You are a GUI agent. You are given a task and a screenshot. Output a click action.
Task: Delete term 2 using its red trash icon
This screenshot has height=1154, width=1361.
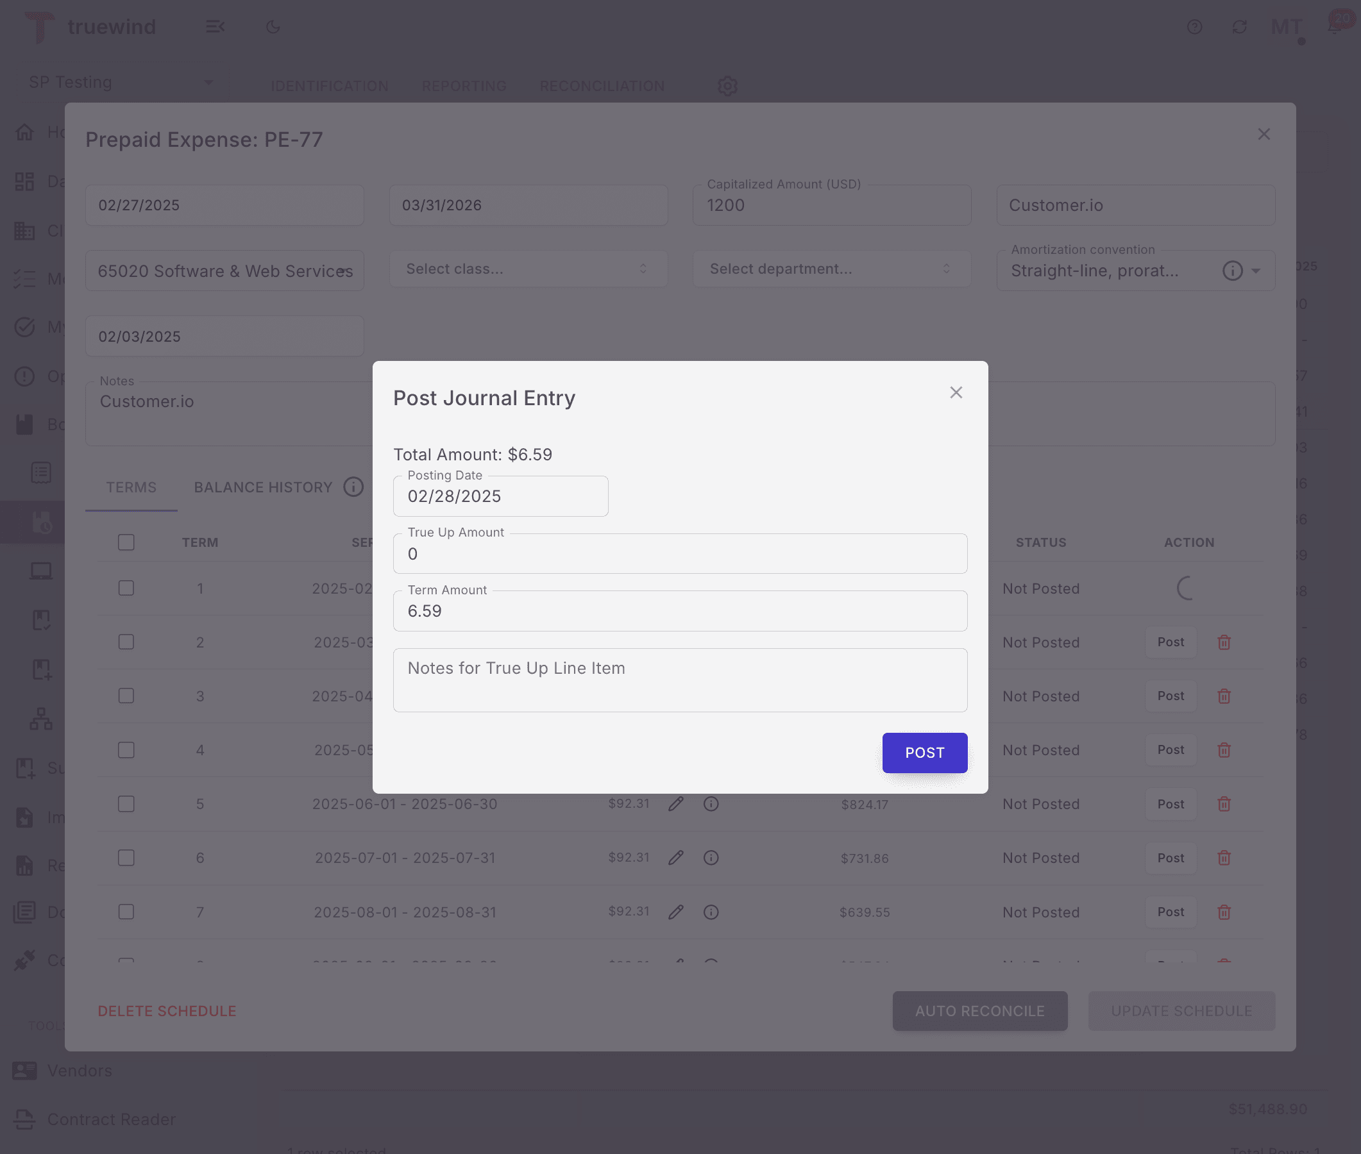tap(1224, 642)
